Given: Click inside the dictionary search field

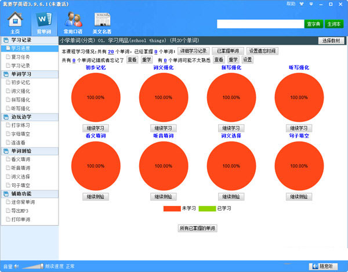Looking at the screenshot, I should coord(260,24).
